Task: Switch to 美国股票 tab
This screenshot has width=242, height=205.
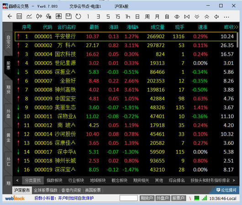Action: 93,190
